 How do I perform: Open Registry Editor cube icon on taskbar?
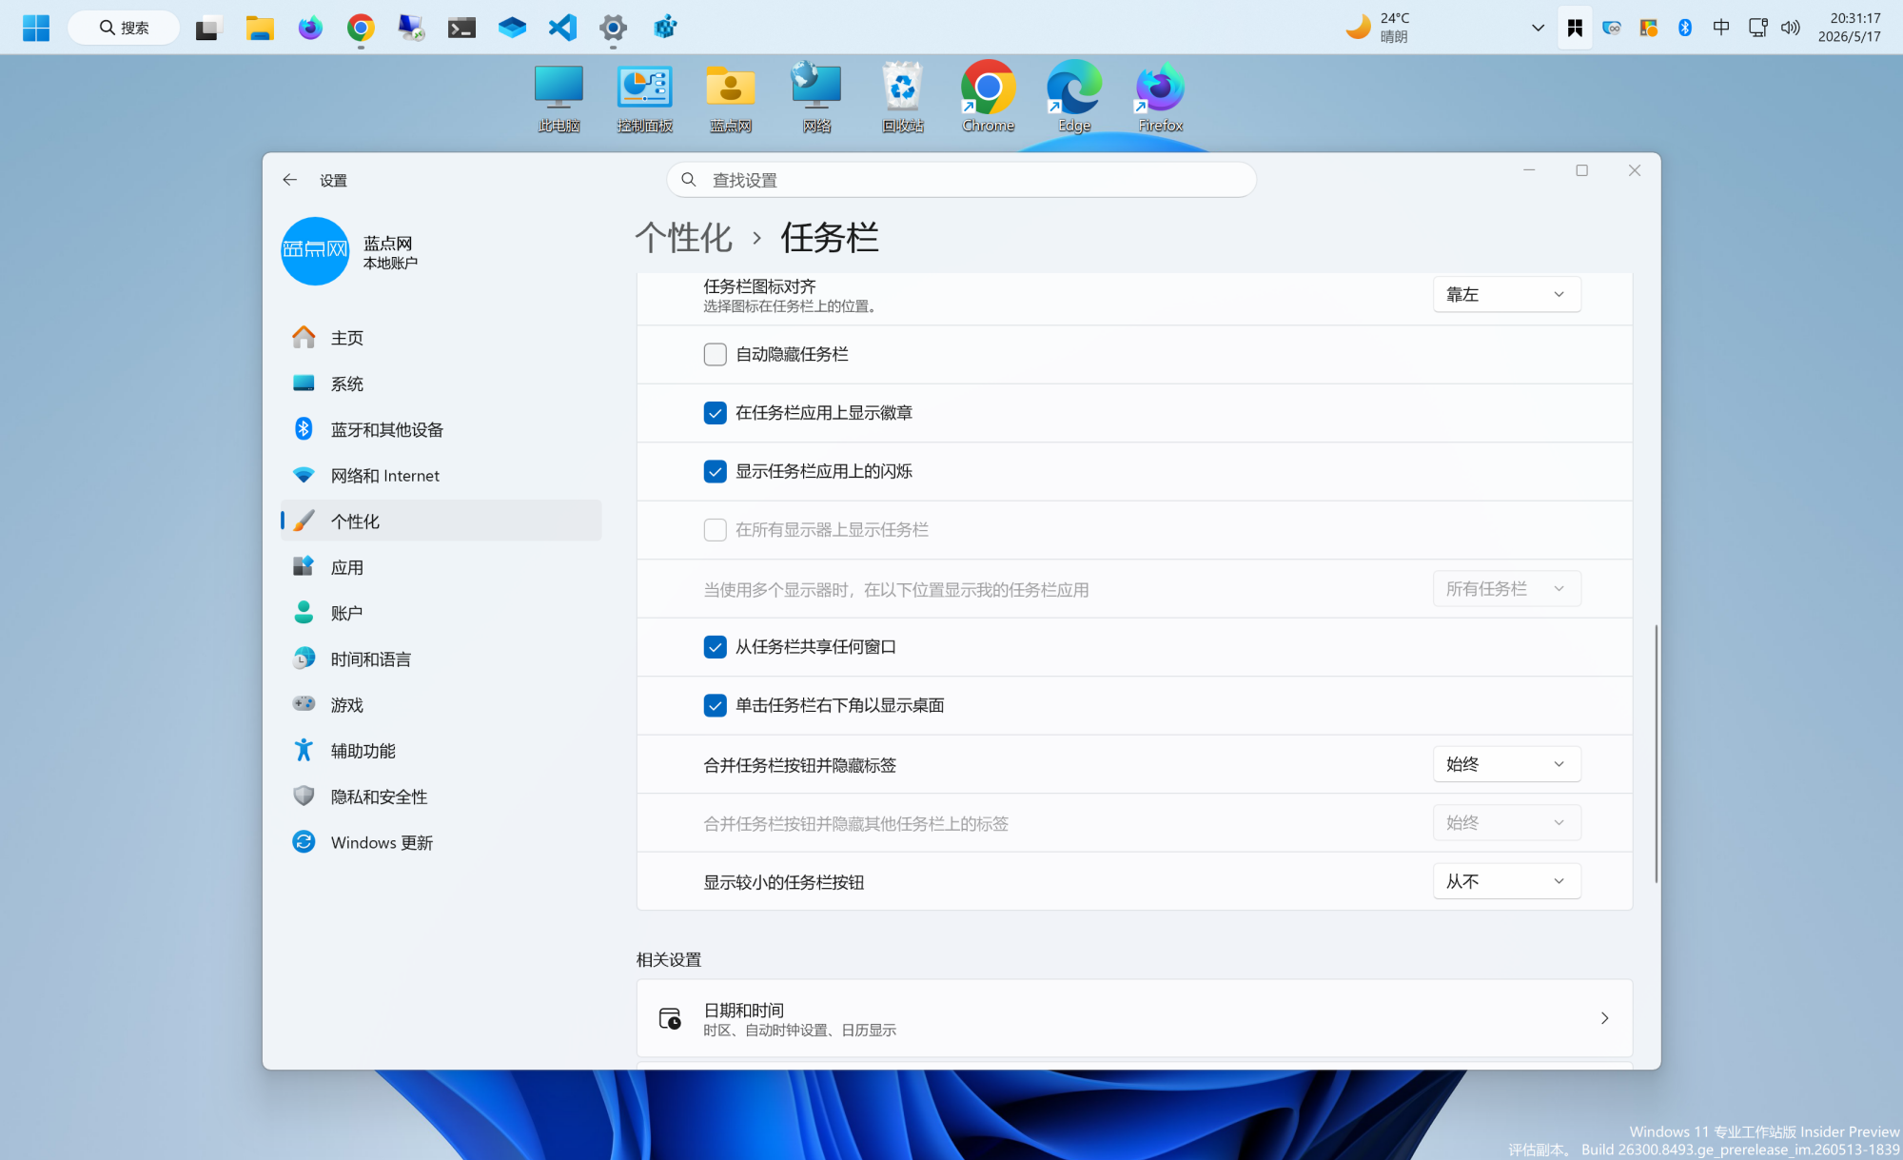[664, 28]
